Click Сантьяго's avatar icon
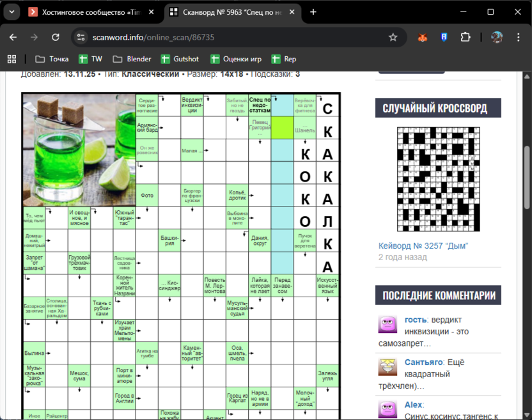The width and height of the screenshot is (532, 420). tap(387, 367)
